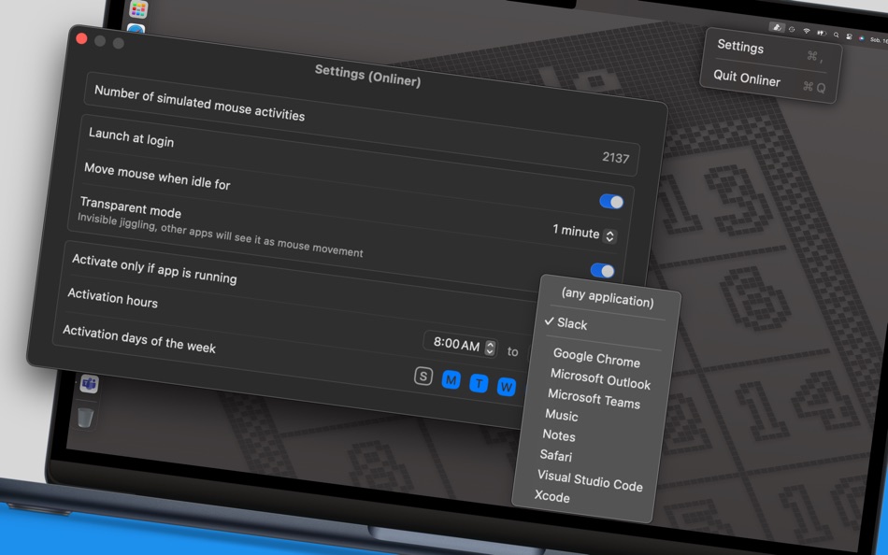This screenshot has height=555, width=888.
Task: Open Microsoft Teams from the Dock
Action: [x=89, y=384]
